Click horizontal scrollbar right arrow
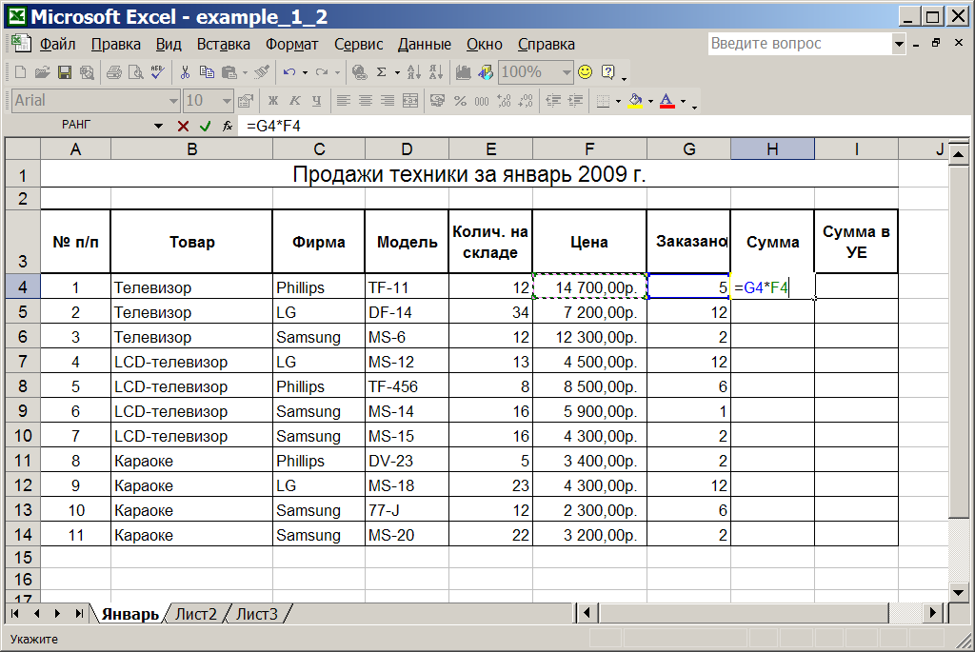Viewport: 975px width, 652px height. (933, 614)
